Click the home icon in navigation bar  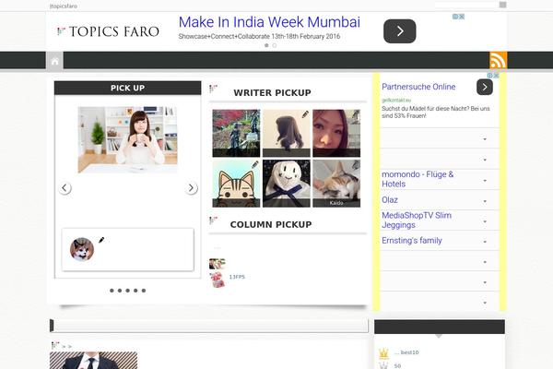click(x=55, y=61)
